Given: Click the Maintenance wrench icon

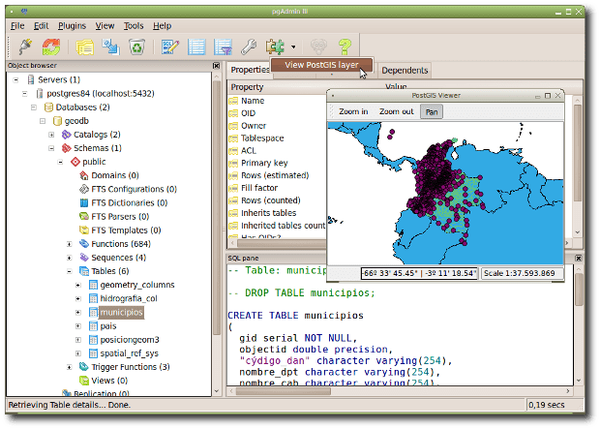Looking at the screenshot, I should point(249,46).
